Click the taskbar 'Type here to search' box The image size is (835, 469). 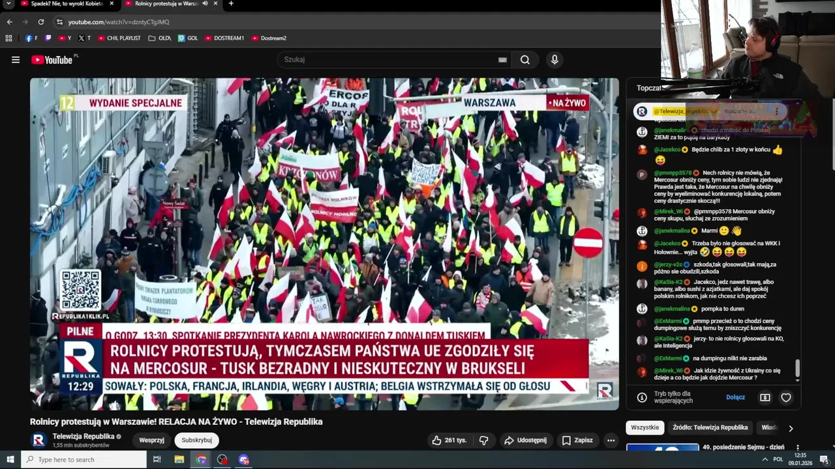[83, 459]
